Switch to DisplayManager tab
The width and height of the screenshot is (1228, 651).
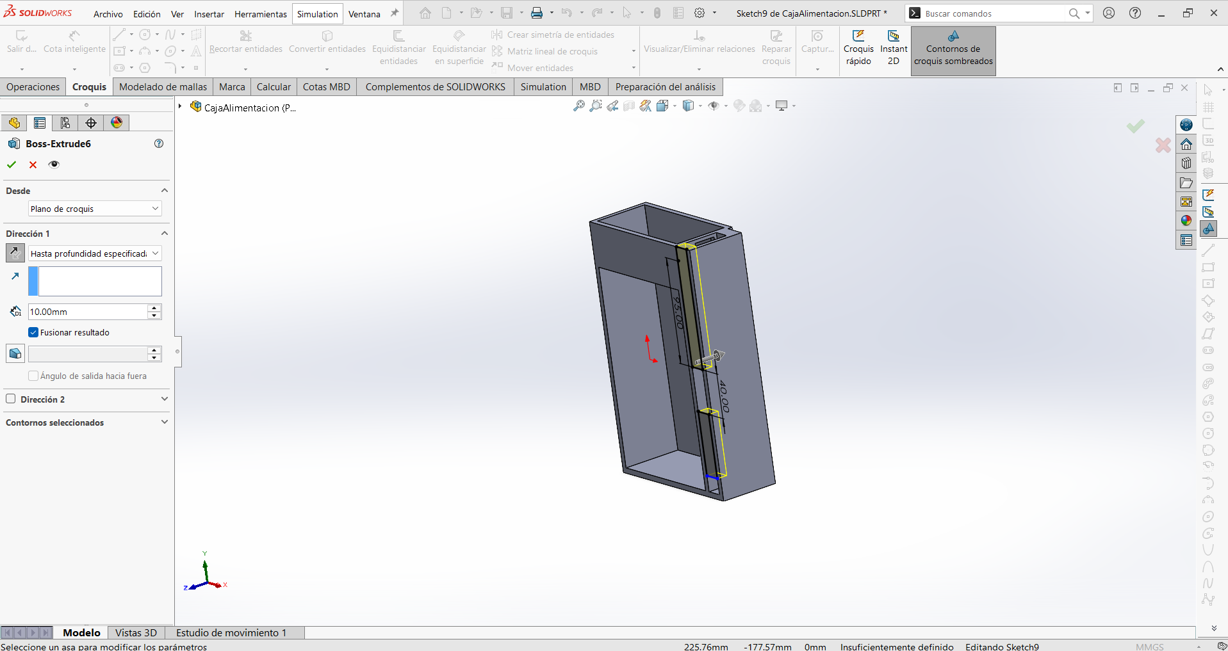pos(117,123)
